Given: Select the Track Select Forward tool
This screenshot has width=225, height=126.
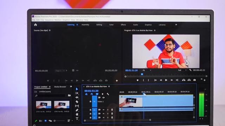Looking at the screenshot, I should click(77, 93).
